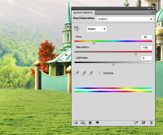The width and height of the screenshot is (163, 135).
Task: Activate the on-image targeted adjustment hand tool
Action: click(x=76, y=28)
